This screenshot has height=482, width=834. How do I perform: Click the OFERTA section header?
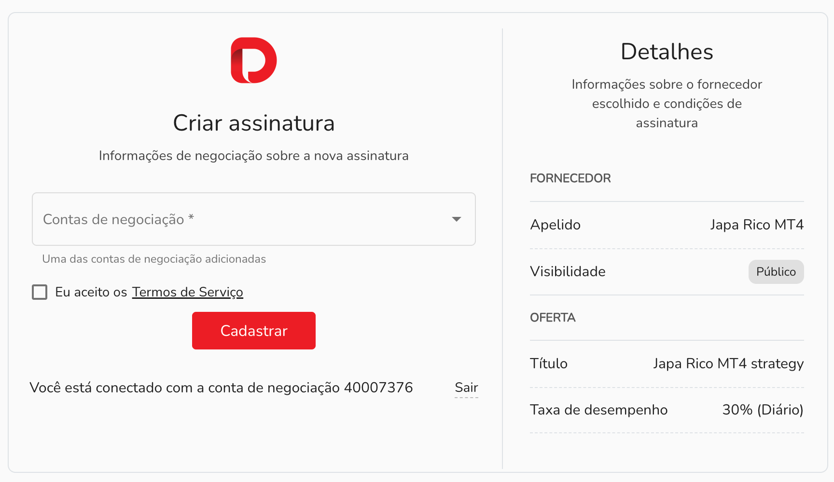click(553, 318)
